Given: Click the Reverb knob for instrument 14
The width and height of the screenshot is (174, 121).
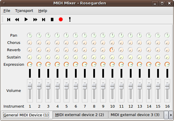Looking at the screenshot, I should click(149, 50).
